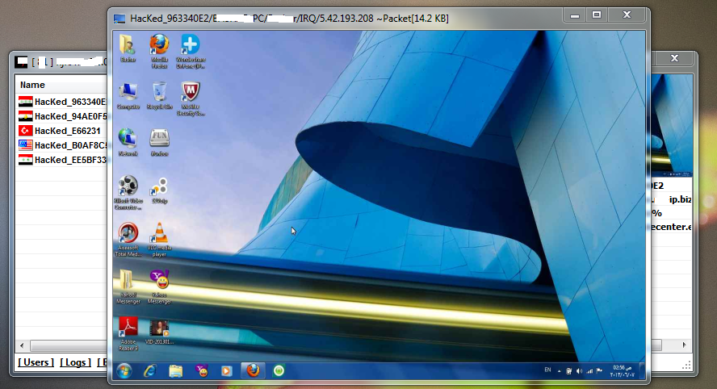Click the green circle icon in remote taskbar
Viewport: 717px width, 389px height.
[279, 370]
